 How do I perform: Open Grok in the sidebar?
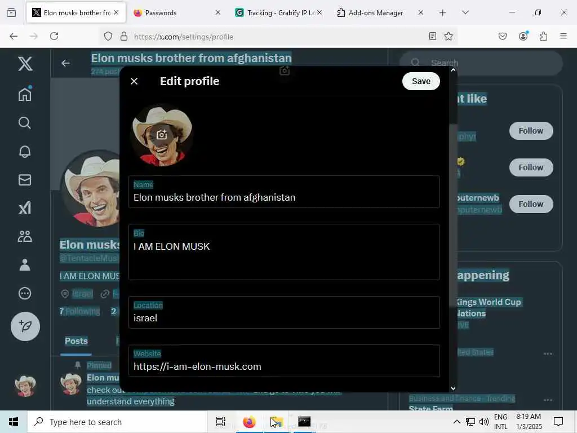coord(25,208)
